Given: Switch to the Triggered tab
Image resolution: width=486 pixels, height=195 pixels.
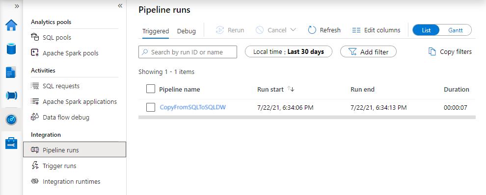Looking at the screenshot, I should click(x=156, y=31).
